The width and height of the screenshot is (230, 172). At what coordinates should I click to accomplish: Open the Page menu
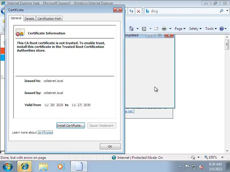[180, 29]
